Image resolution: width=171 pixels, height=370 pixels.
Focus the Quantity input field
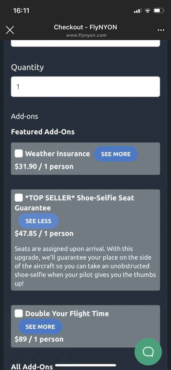[85, 87]
